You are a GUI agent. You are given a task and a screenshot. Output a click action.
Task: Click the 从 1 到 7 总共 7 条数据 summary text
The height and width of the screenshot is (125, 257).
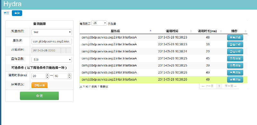click(94, 87)
